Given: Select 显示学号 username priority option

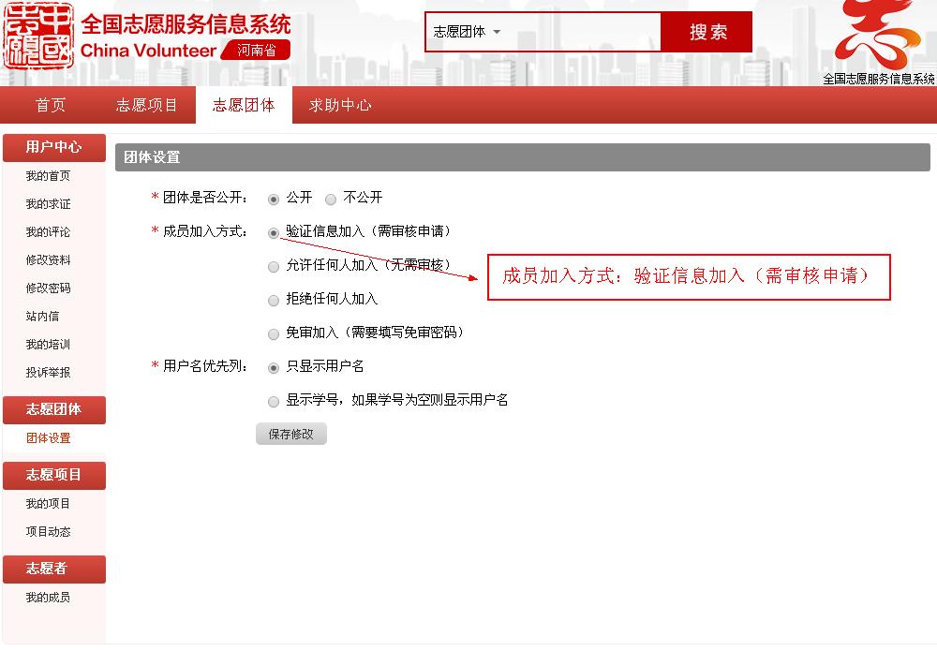Looking at the screenshot, I should coord(274,401).
